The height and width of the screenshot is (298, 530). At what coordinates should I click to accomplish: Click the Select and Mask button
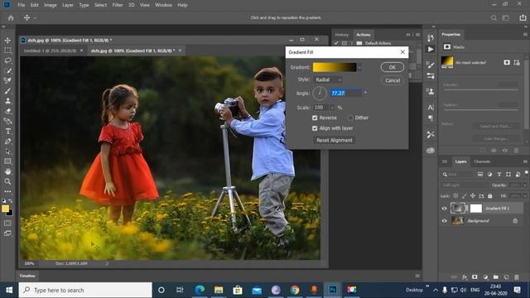click(495, 126)
